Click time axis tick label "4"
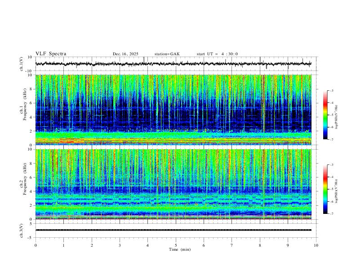 [x=147, y=245]
